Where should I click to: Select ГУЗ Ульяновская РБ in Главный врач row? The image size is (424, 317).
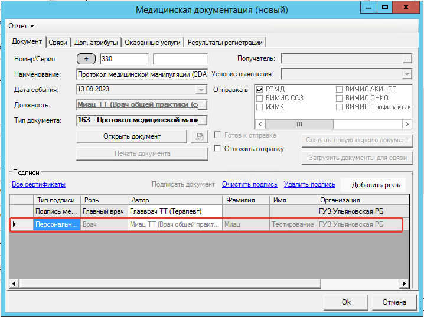point(363,211)
